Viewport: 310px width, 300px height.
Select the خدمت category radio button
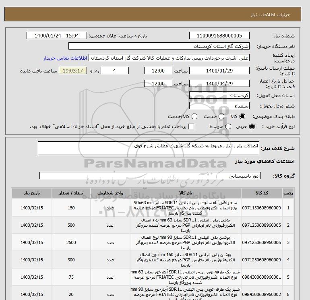coord(221,116)
